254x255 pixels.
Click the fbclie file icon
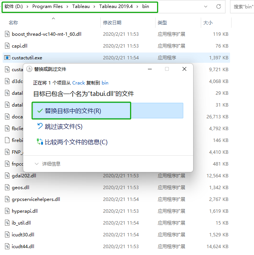7,129
